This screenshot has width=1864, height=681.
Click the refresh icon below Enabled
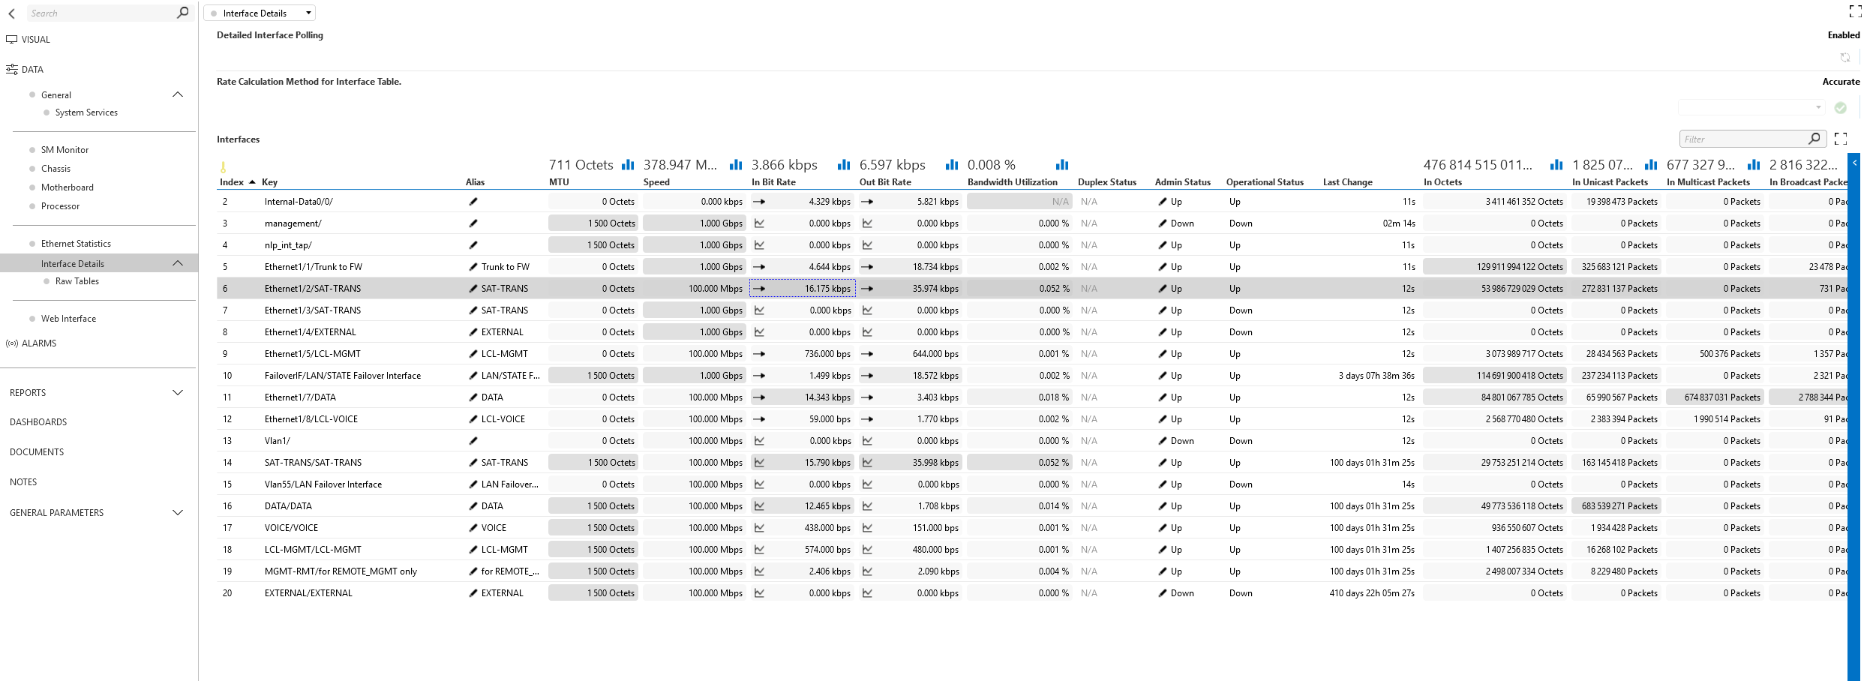point(1845,57)
